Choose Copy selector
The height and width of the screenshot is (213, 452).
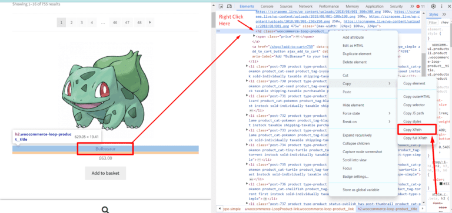click(x=414, y=105)
